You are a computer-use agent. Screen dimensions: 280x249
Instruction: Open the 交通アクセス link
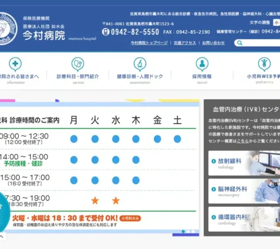(185, 43)
